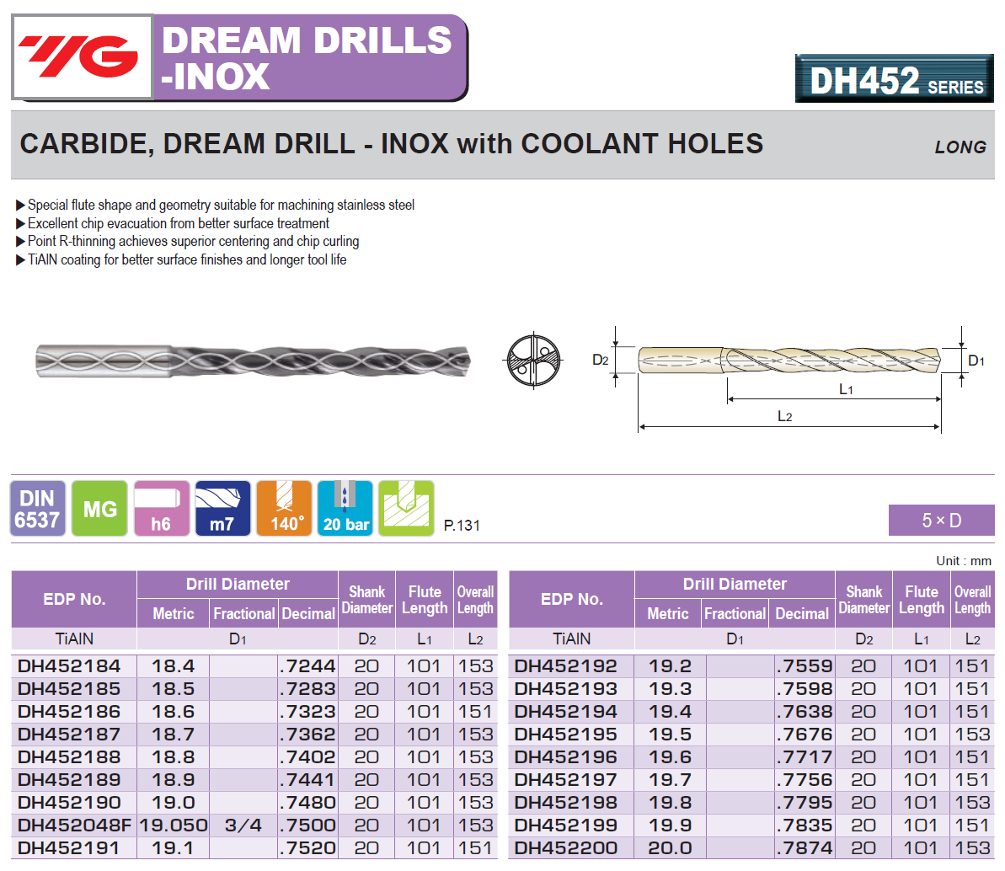The width and height of the screenshot is (1005, 871).
Task: Click the Dream Drills -INOX title banner
Action: tap(308, 57)
